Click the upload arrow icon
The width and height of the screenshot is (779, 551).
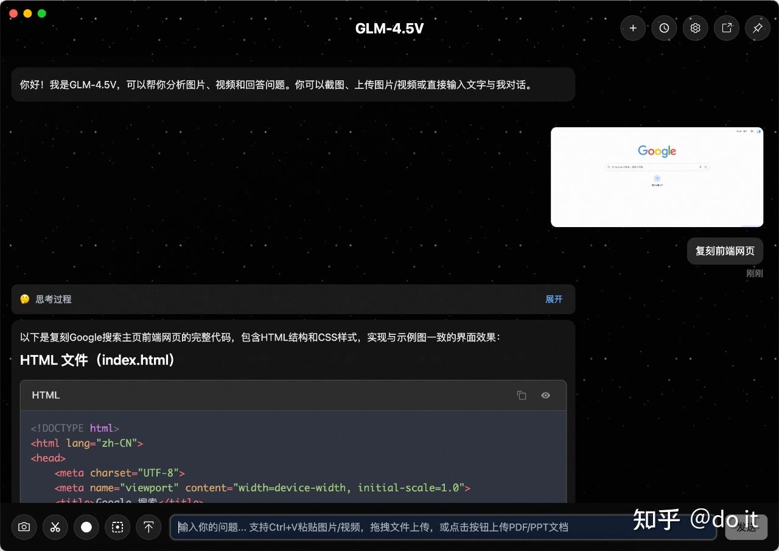pos(148,527)
